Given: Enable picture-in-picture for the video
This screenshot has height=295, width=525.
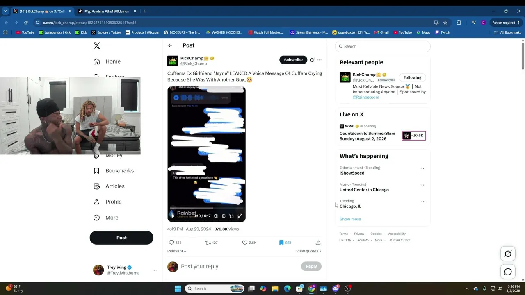Looking at the screenshot, I should pyautogui.click(x=232, y=216).
